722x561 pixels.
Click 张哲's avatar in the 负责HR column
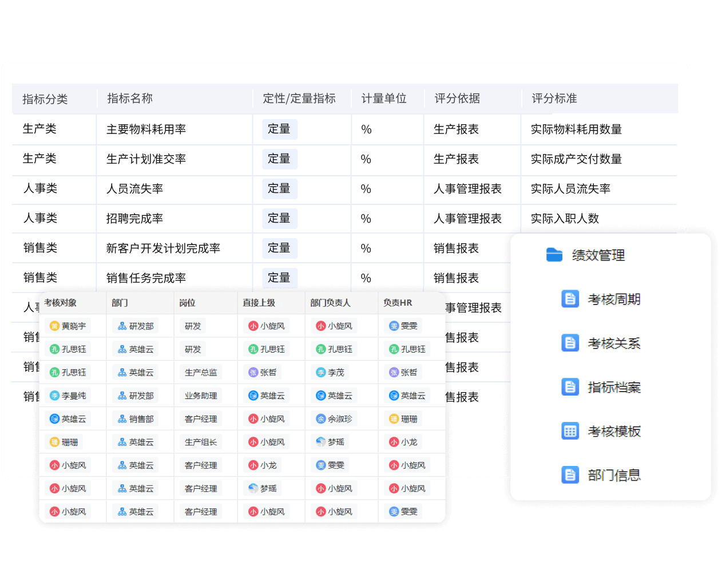point(394,372)
